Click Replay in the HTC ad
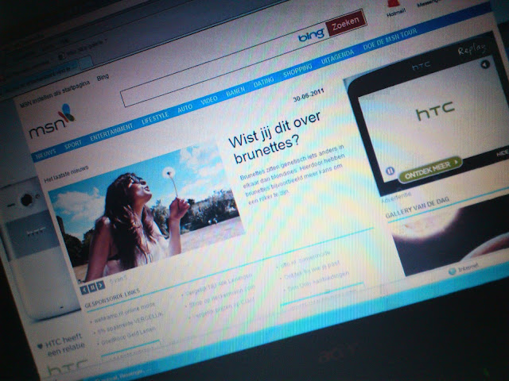The width and height of the screenshot is (509, 381). click(x=472, y=49)
